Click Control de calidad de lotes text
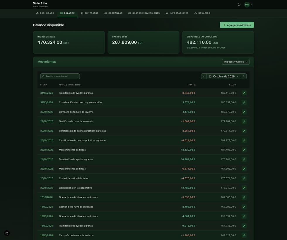The height and width of the screenshot is (240, 287). coord(74,178)
